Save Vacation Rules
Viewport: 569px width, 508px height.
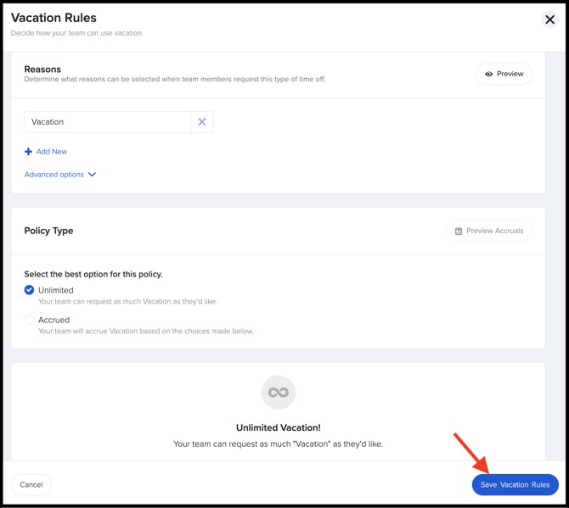[x=515, y=484]
